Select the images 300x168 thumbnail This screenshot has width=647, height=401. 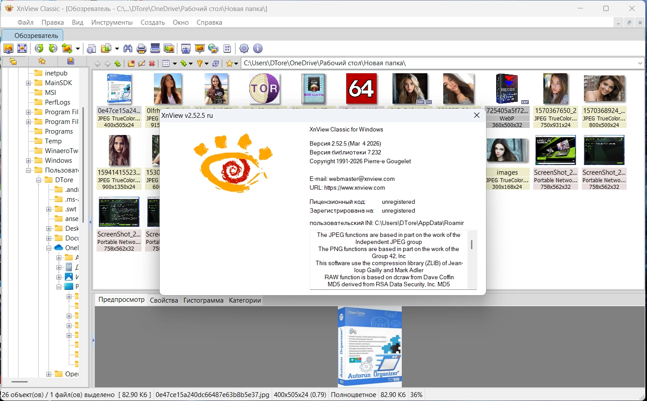tap(507, 162)
